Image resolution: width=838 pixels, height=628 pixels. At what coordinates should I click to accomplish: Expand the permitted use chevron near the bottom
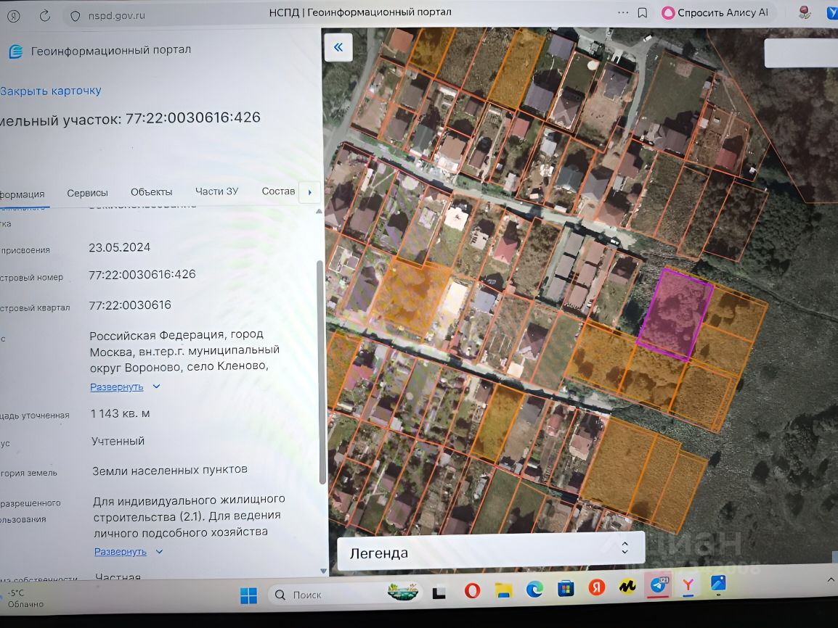pos(159,552)
